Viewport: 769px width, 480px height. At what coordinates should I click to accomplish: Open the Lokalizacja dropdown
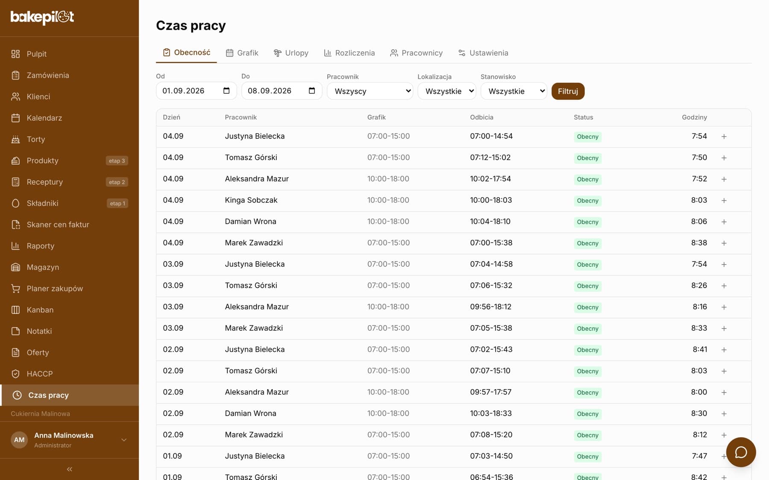tap(447, 91)
